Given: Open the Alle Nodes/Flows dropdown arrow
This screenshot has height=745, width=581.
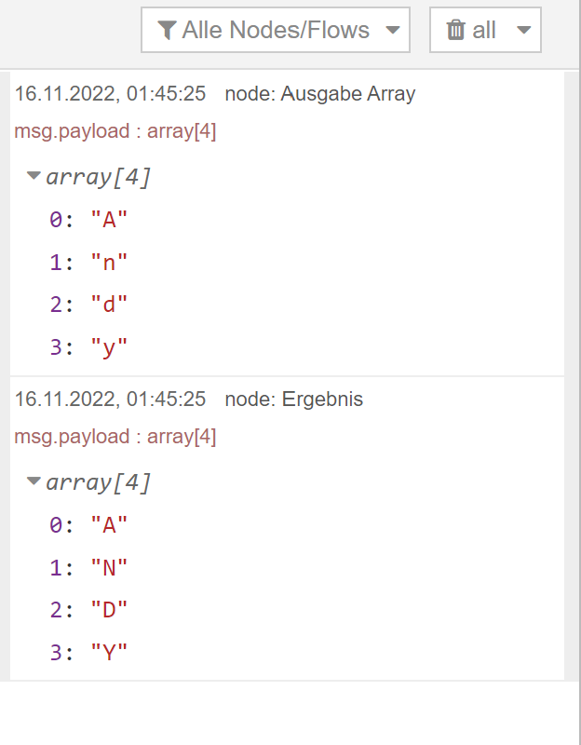Looking at the screenshot, I should [x=393, y=31].
